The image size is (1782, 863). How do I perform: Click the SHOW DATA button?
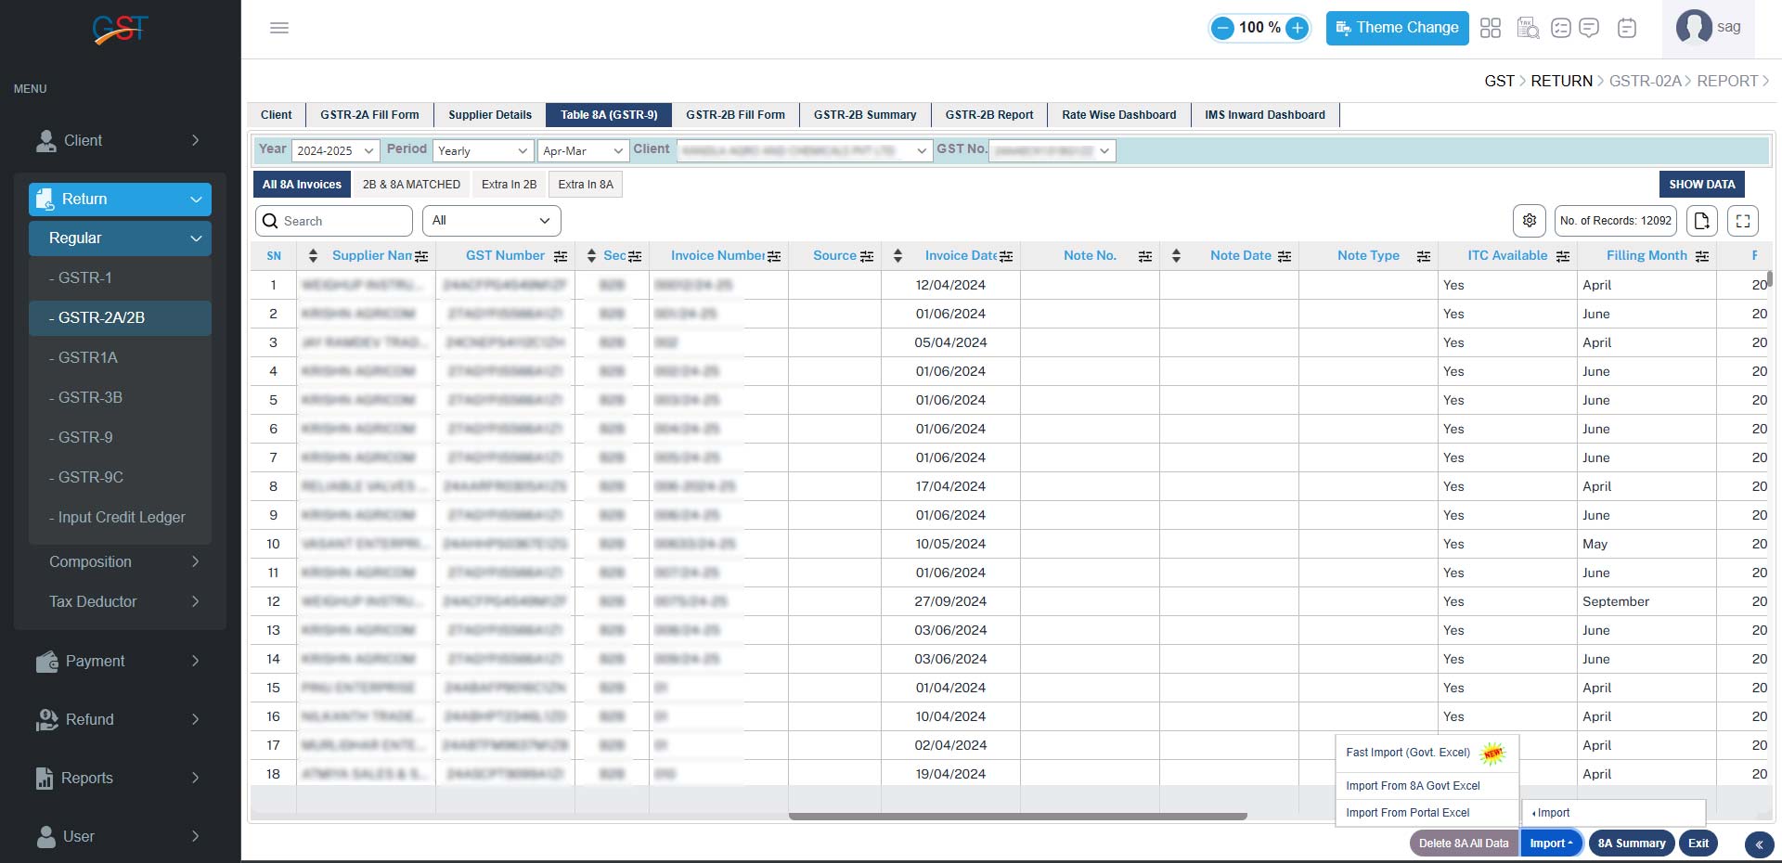tap(1701, 185)
